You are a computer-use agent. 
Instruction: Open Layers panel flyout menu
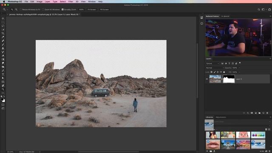[x=270, y=59]
